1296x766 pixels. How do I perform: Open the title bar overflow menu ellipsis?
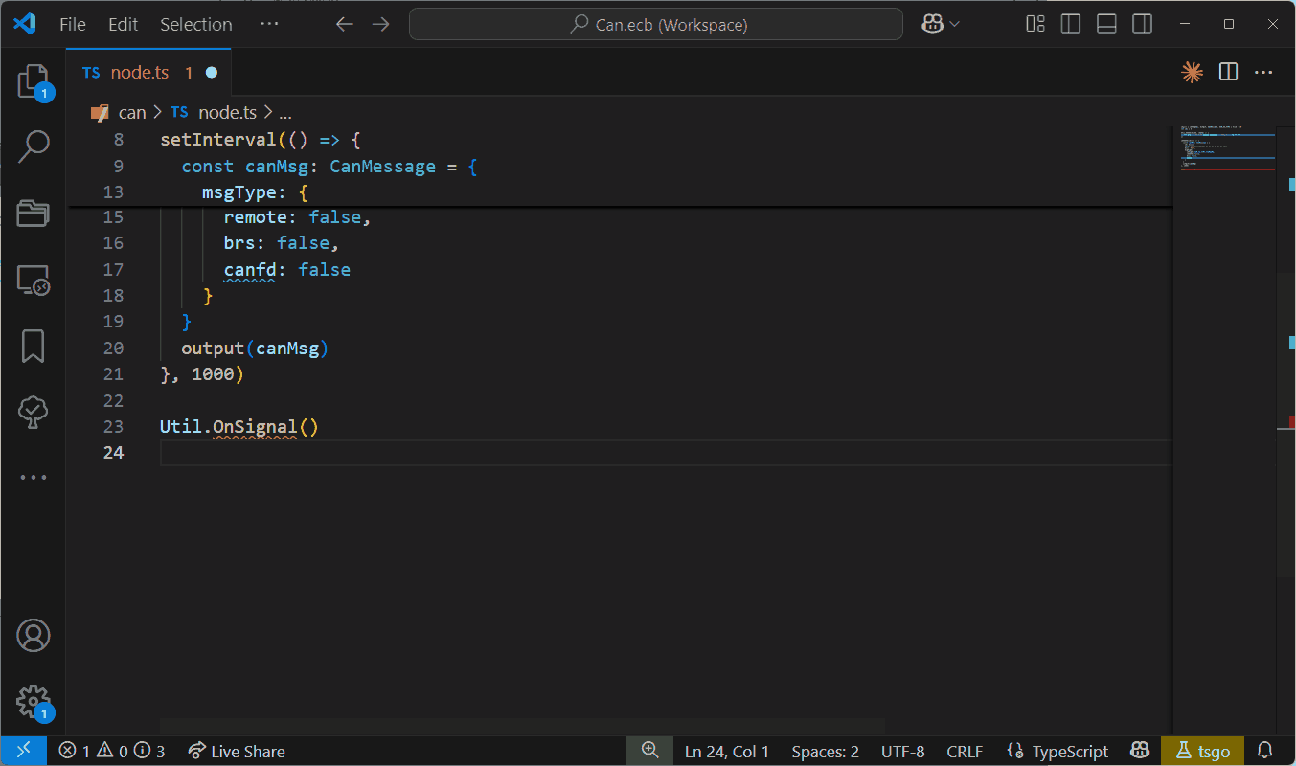(x=269, y=24)
